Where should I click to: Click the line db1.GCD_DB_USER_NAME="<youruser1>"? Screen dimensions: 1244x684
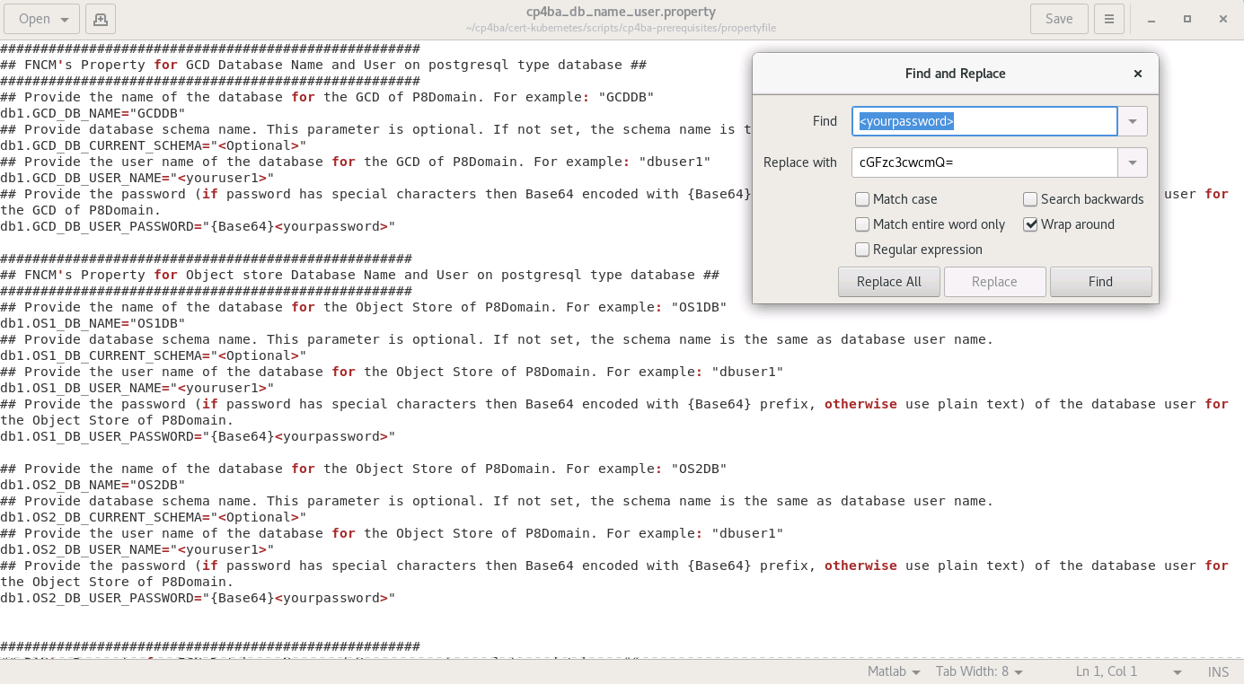137,178
